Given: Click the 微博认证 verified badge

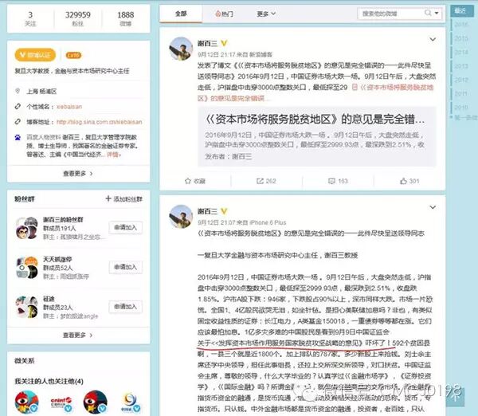Looking at the screenshot, I should pos(35,55).
